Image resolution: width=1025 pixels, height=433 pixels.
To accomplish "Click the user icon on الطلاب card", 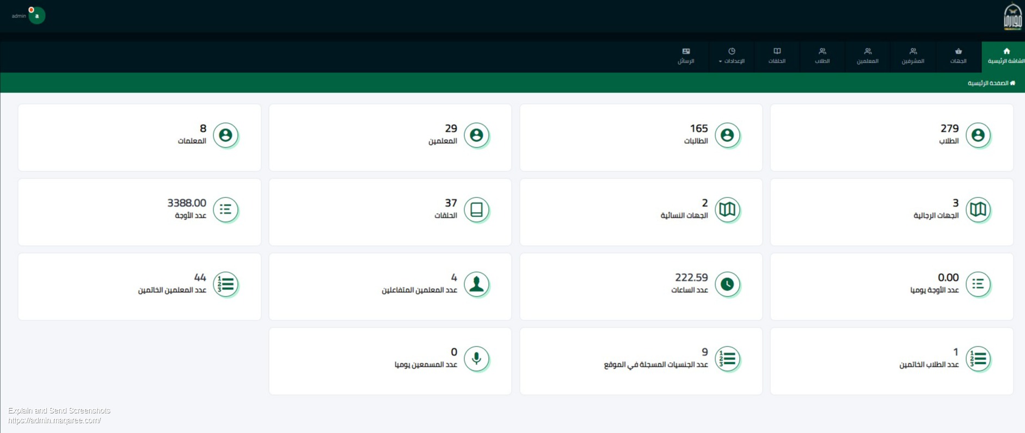I will point(978,135).
